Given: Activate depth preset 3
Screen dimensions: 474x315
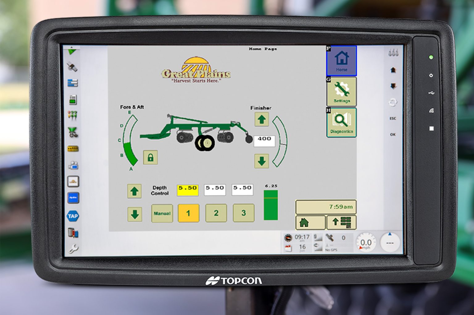Looking at the screenshot, I should click(x=243, y=213).
